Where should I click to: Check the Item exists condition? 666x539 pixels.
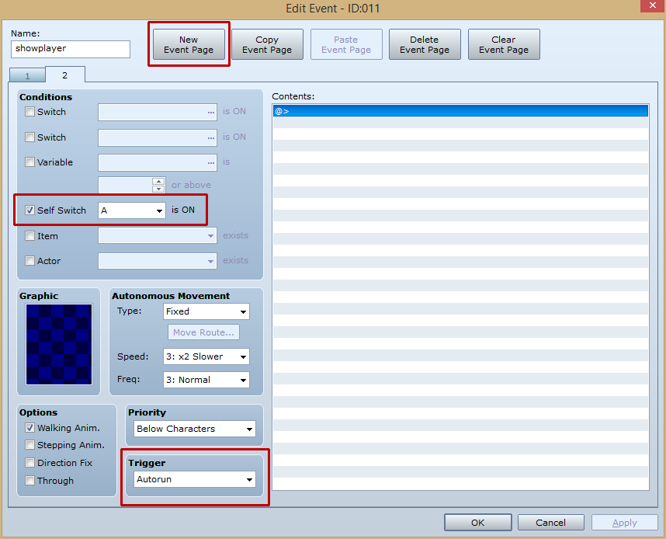click(x=29, y=236)
